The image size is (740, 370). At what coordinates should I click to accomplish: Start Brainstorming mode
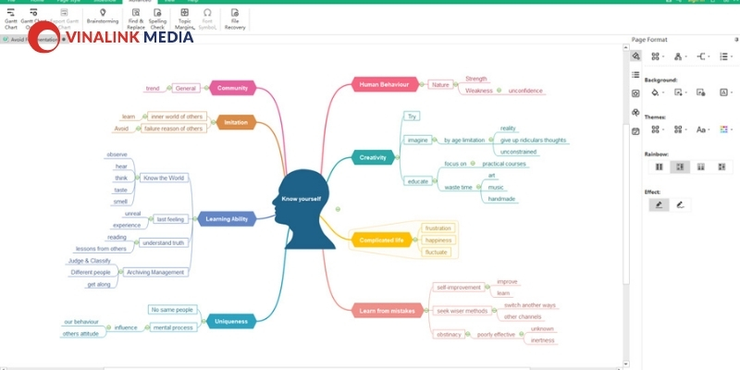(x=103, y=16)
